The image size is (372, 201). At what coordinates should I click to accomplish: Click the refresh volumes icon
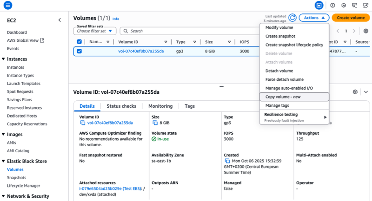[x=292, y=18]
